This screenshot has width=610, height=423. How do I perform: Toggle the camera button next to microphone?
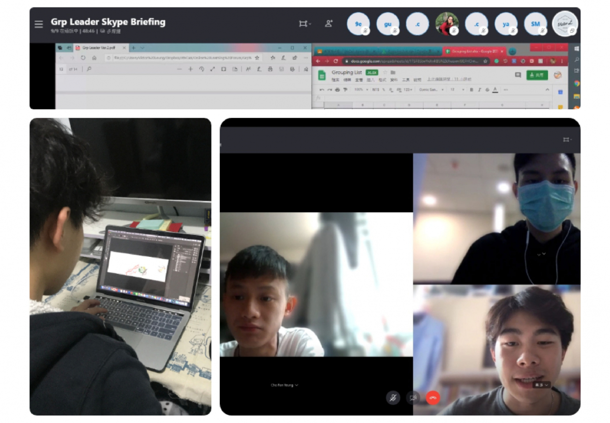413,398
